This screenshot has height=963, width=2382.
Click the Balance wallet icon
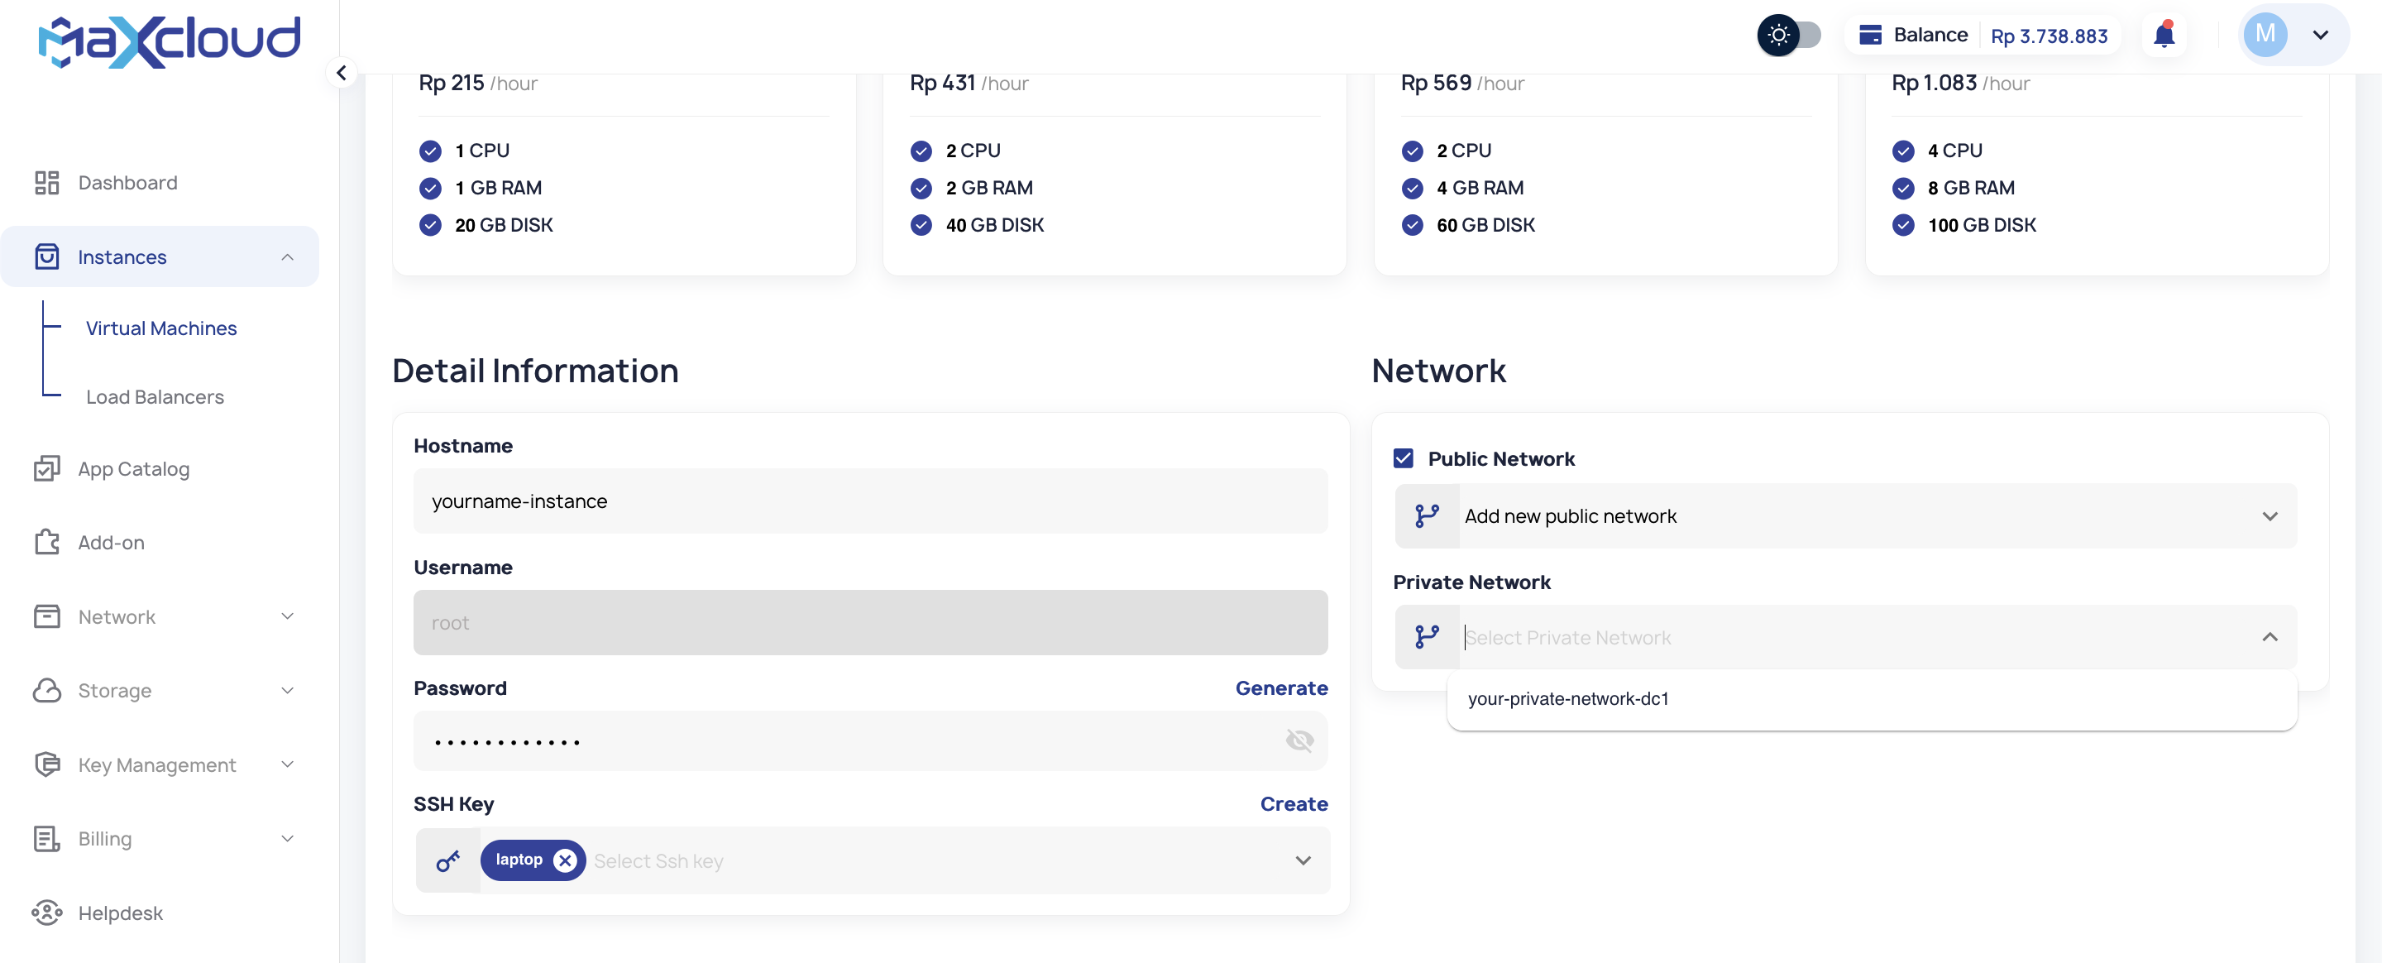(1870, 35)
